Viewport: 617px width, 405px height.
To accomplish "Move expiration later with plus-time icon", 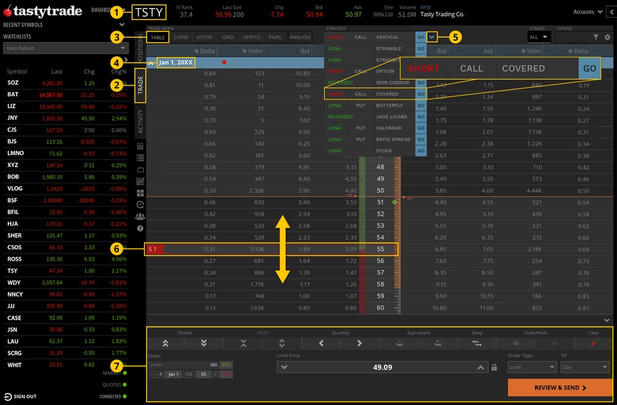I will [437, 343].
